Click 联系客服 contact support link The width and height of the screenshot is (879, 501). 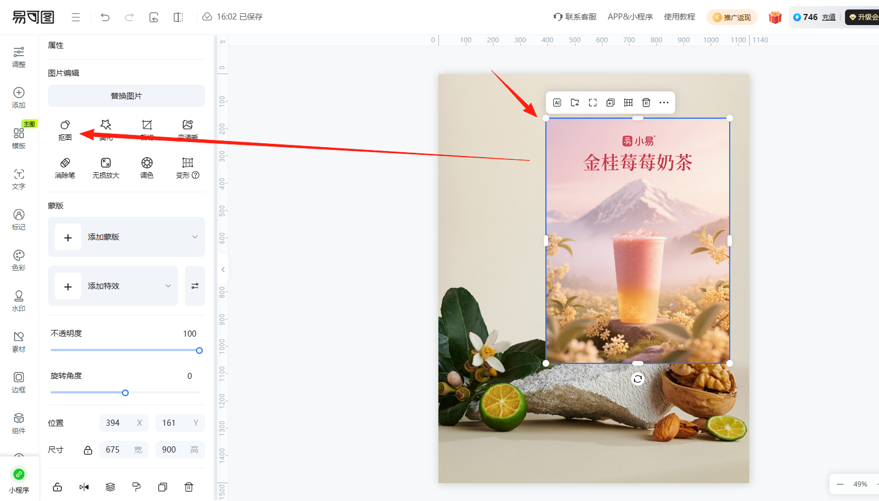[575, 17]
